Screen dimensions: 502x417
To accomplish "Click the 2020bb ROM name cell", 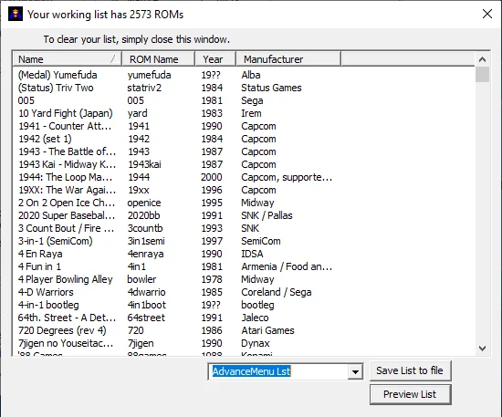I will pos(143,215).
